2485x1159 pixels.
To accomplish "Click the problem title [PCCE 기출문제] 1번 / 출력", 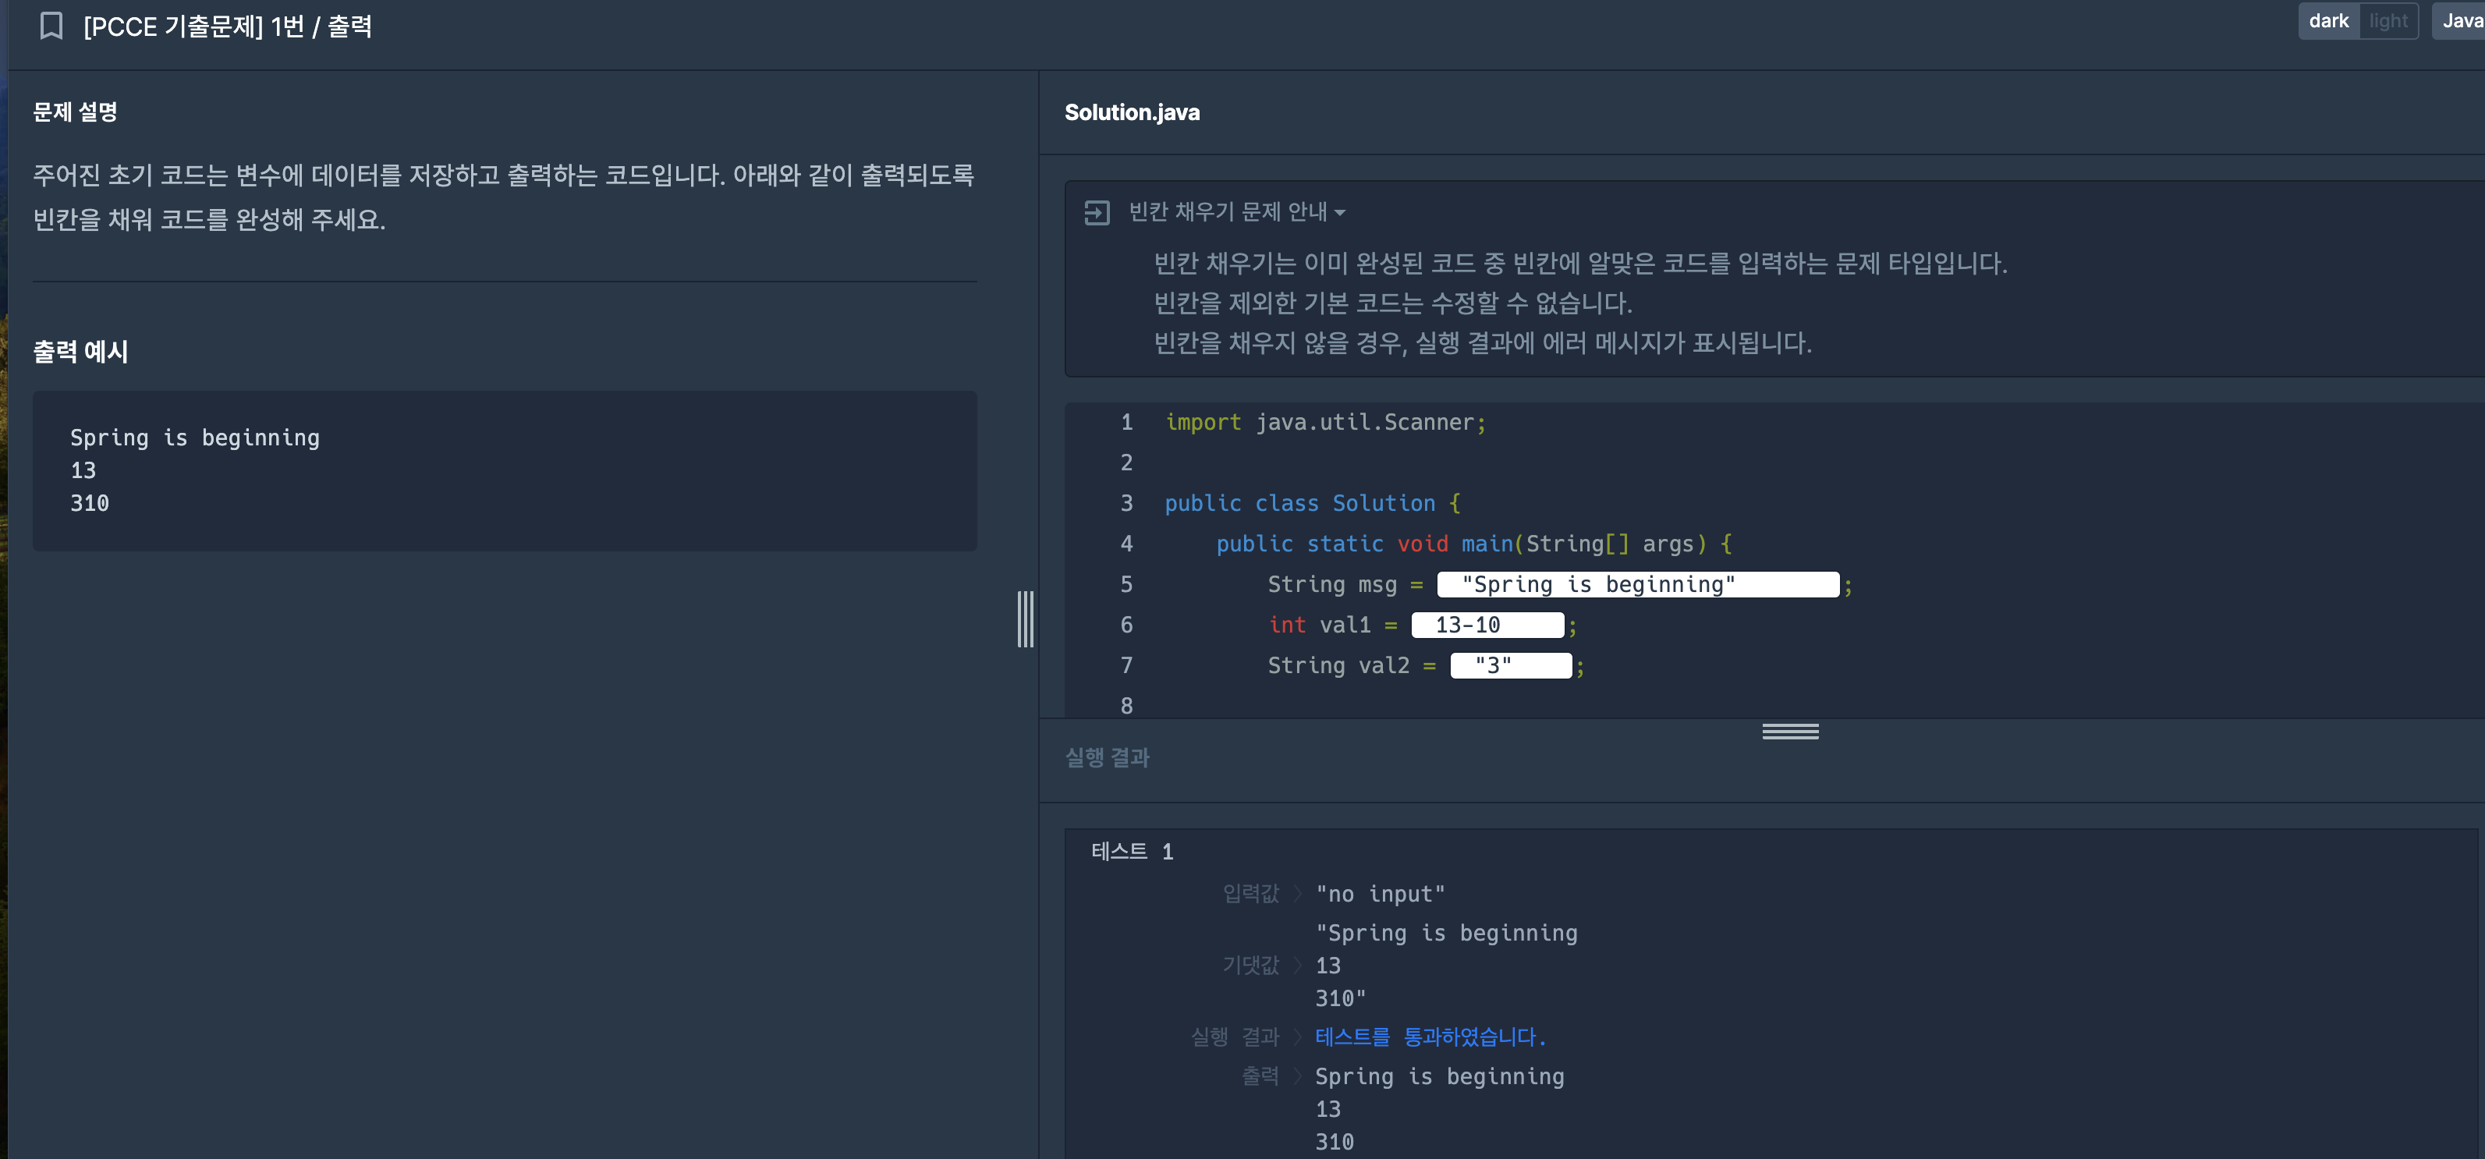I will [228, 26].
